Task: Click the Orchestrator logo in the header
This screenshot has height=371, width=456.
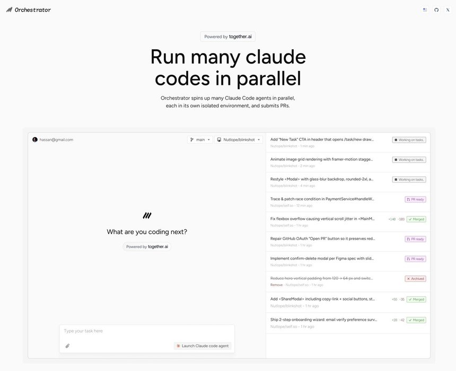Action: [x=29, y=10]
